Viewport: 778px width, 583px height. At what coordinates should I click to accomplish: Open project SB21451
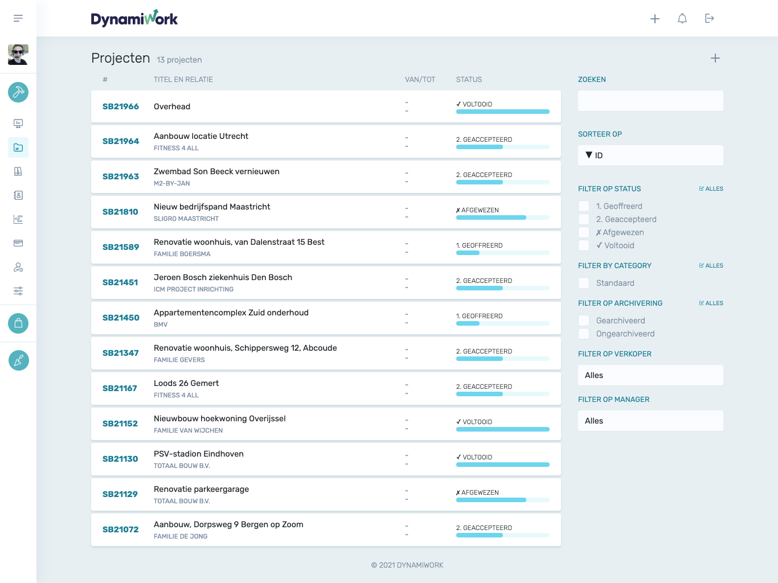point(326,283)
